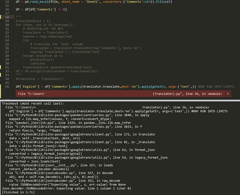The image size is (240, 195).
Task: Click 'except Exception as e:' line
Action: pyautogui.click(x=43, y=56)
